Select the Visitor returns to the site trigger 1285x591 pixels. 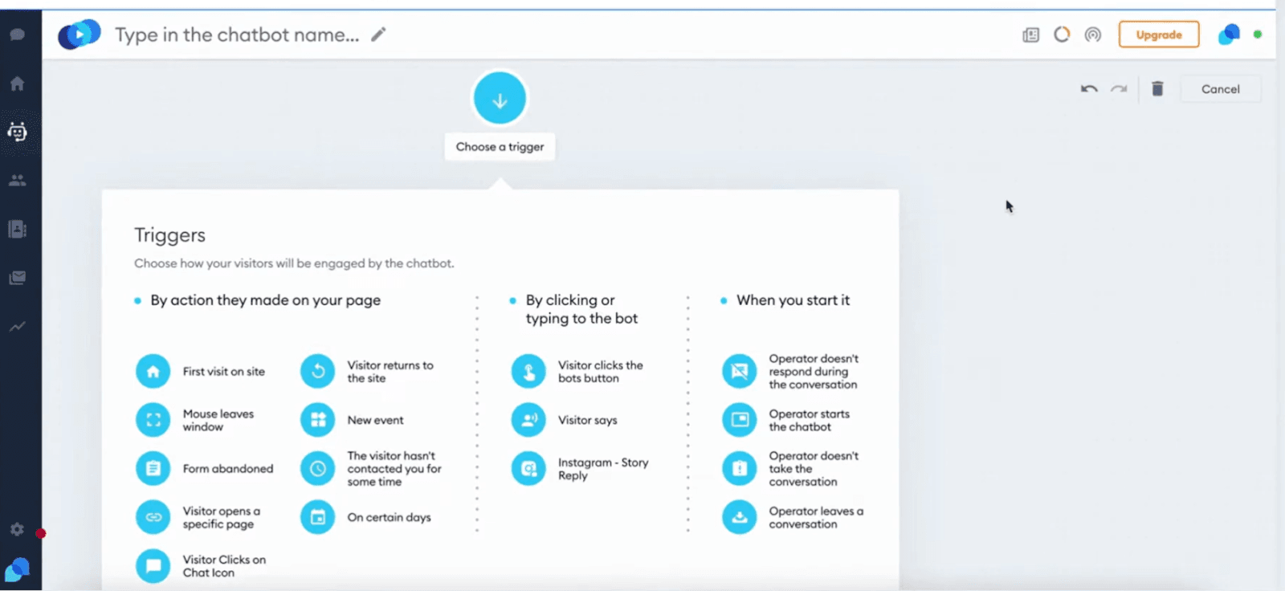pyautogui.click(x=317, y=372)
